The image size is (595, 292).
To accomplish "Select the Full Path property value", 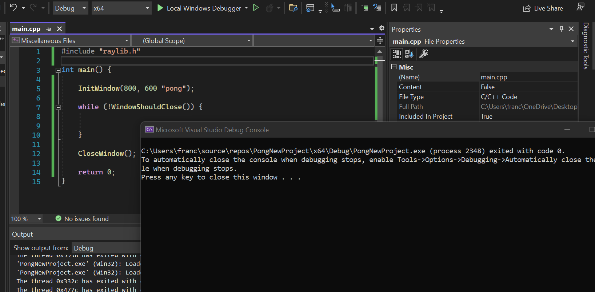I will coord(529,107).
